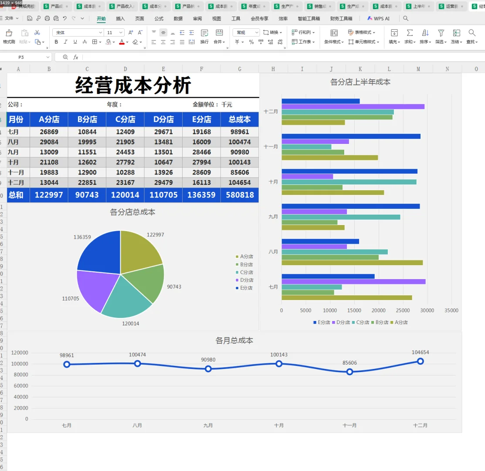Toggle Italic formatting
Image resolution: width=485 pixels, height=471 pixels.
tap(65, 42)
